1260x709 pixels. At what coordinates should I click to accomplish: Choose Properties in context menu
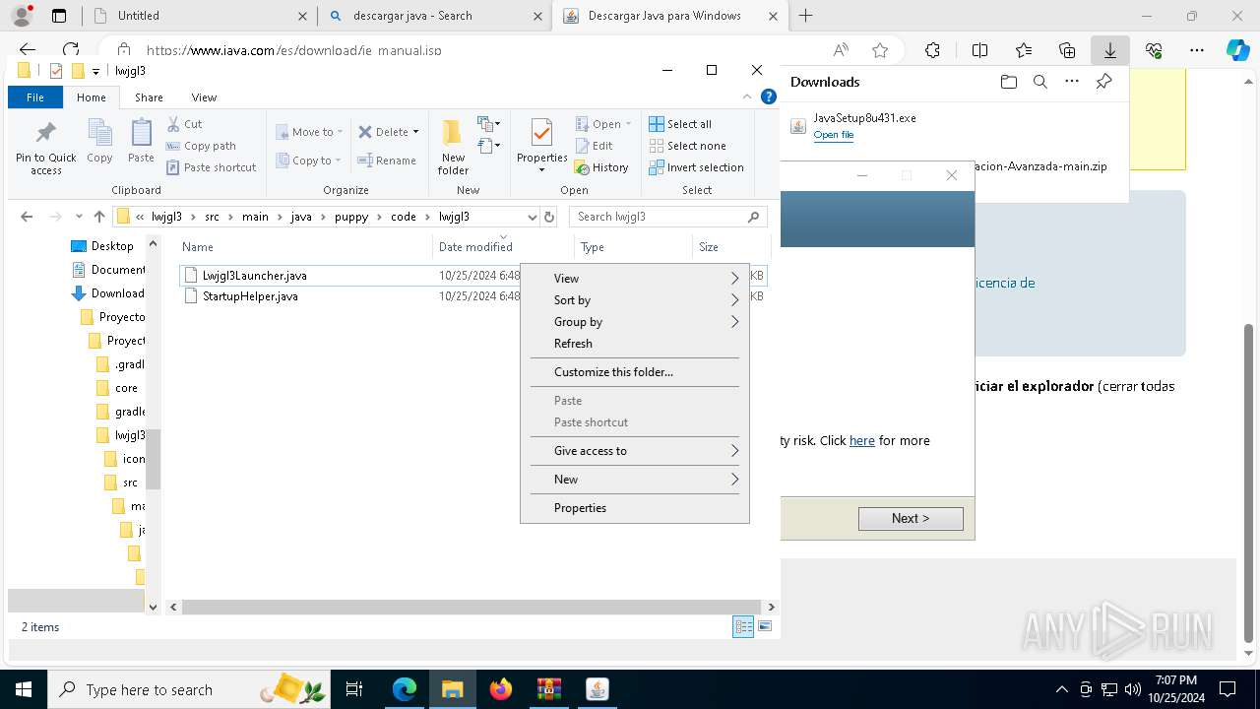coord(635,508)
